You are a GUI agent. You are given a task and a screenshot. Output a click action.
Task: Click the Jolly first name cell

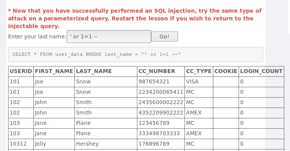(54, 144)
